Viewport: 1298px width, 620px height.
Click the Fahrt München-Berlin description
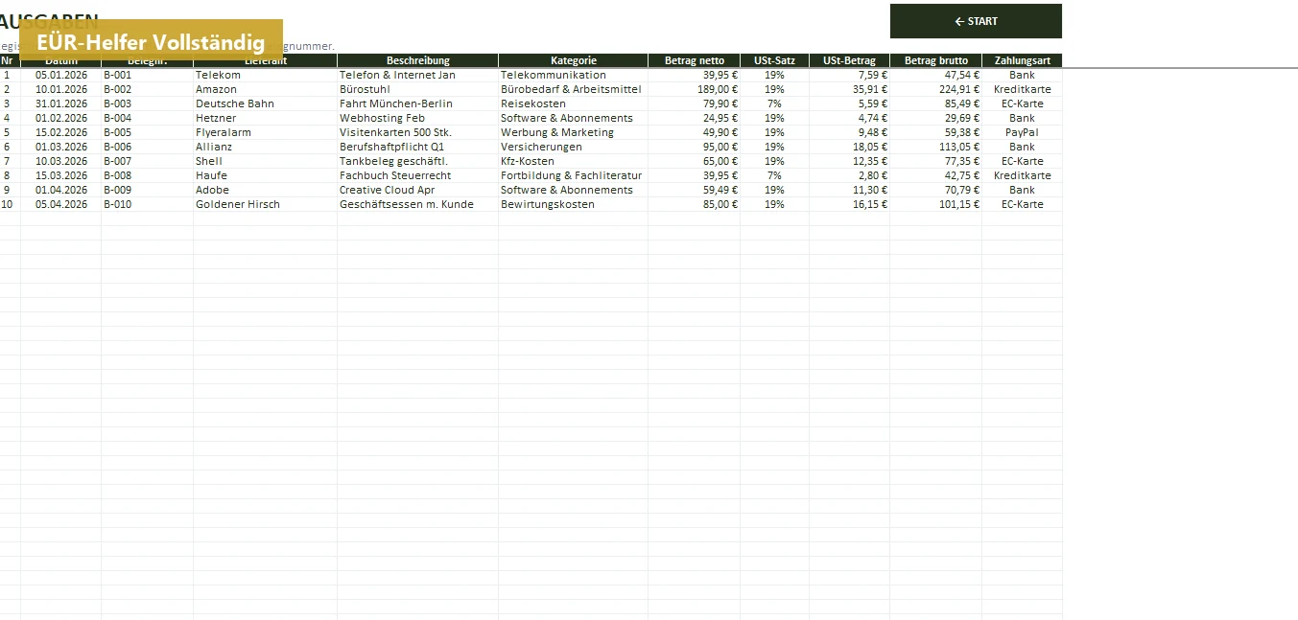pyautogui.click(x=418, y=103)
